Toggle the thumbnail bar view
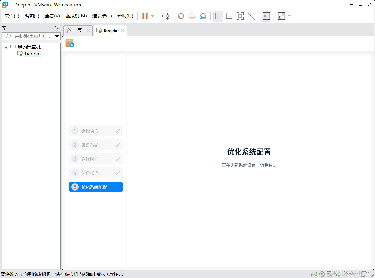375x278 pixels. click(x=229, y=16)
